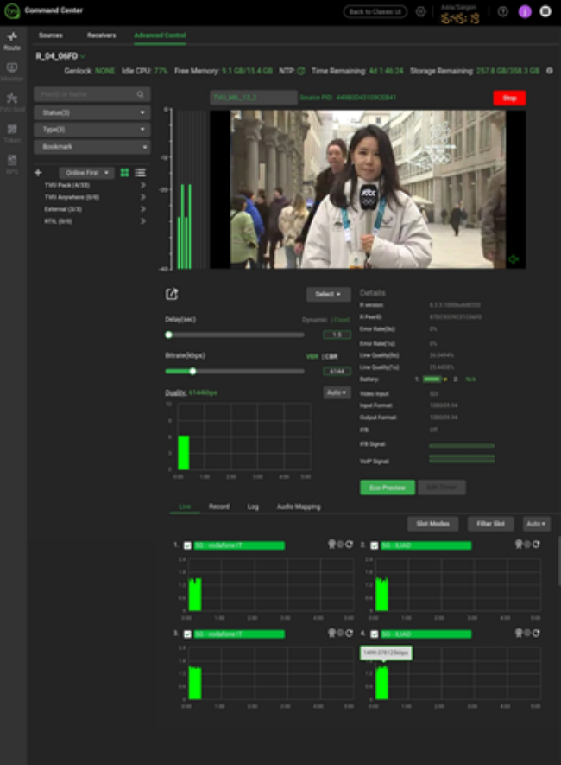
Task: Click the Bitrate slider handle
Action: pos(192,371)
